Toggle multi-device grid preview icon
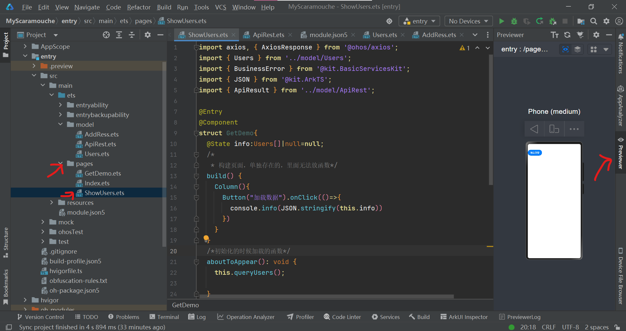The image size is (626, 331). click(594, 49)
